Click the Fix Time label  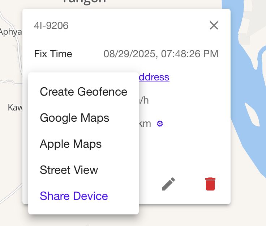point(53,54)
